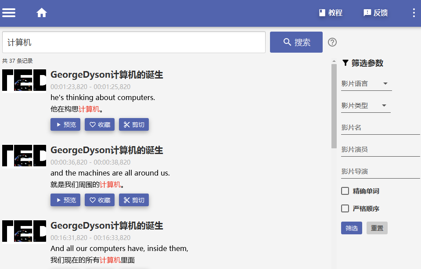Open thumbnail for 'he's thinking about computers' result
This screenshot has height=269, width=421.
(x=24, y=81)
